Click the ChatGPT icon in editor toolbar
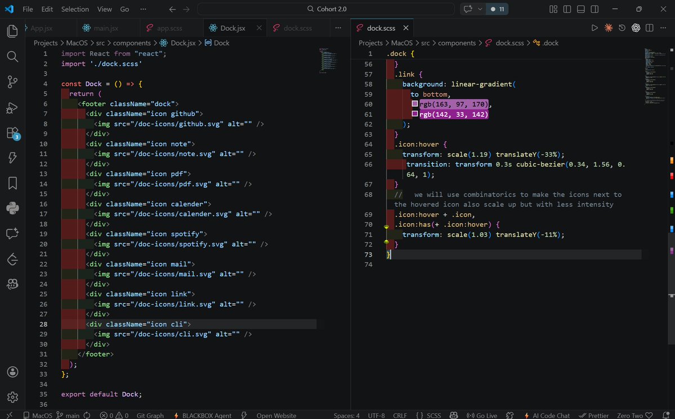 click(x=636, y=28)
